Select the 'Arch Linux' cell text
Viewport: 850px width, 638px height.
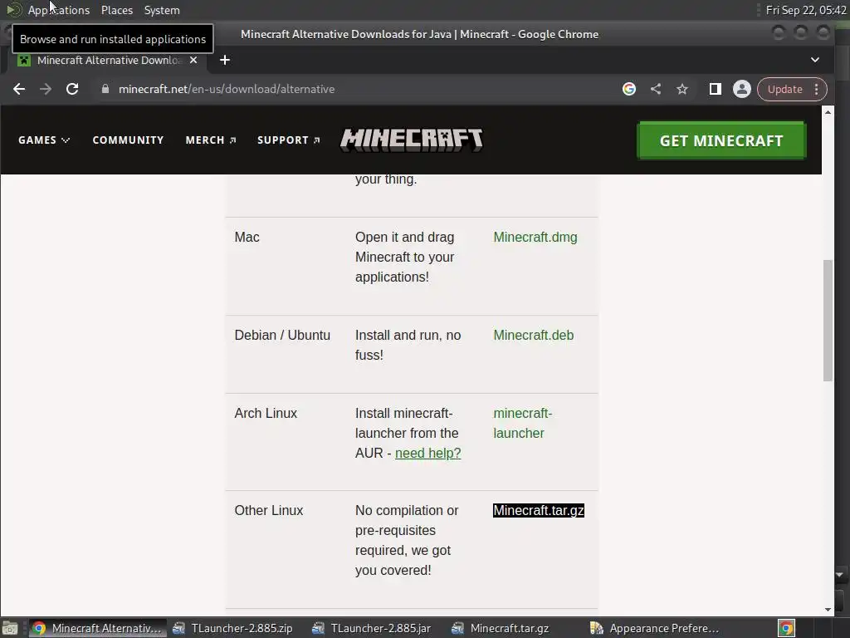266,414
